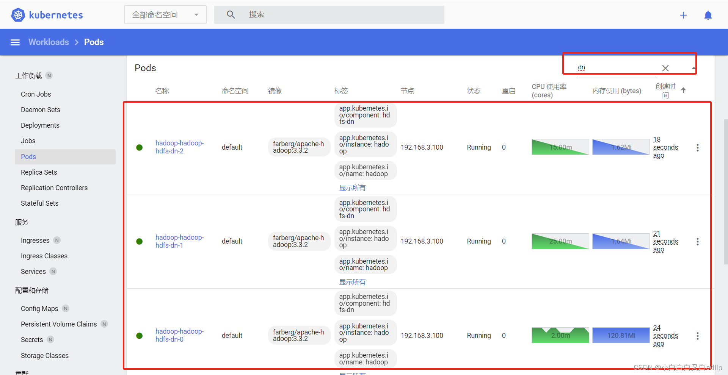This screenshot has height=375, width=728.
Task: Go to Workloads breadcrumb
Action: coord(49,42)
